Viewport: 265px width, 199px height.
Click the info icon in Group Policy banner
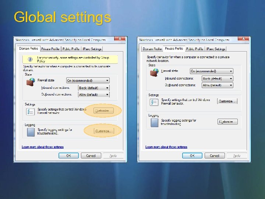(x=30, y=59)
